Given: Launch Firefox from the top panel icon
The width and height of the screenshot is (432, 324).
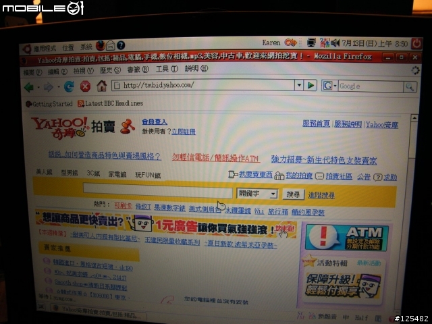Looking at the screenshot, I should [x=101, y=45].
